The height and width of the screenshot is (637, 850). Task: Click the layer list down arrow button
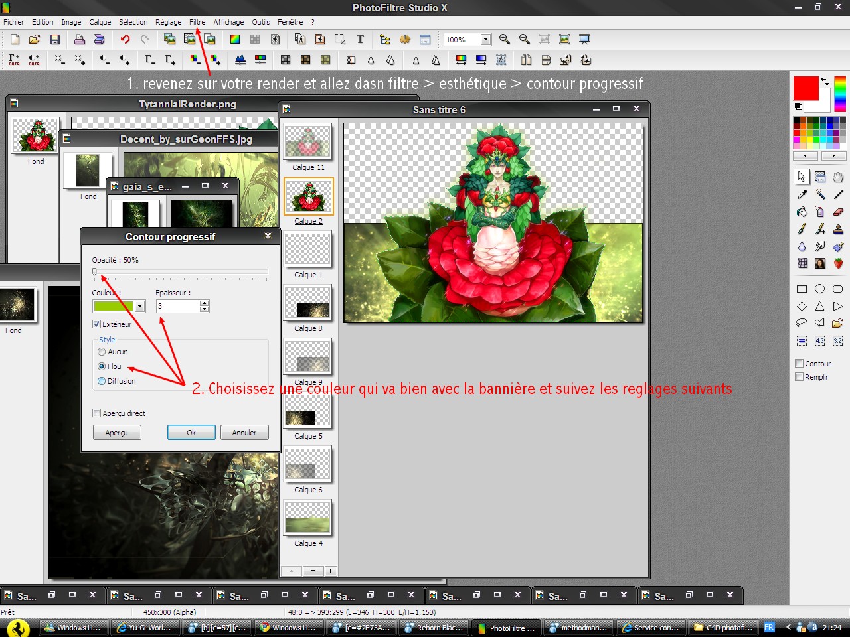[313, 571]
